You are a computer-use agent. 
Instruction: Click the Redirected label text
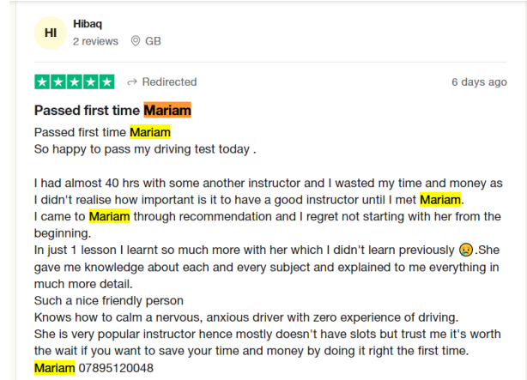click(x=169, y=82)
